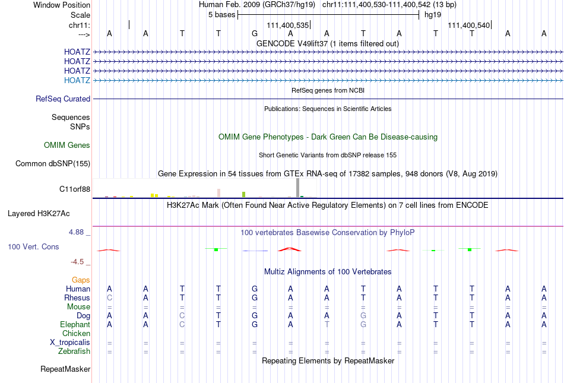Click the 111,400,535 coordinate marker
The height and width of the screenshot is (383, 564).
pos(288,25)
